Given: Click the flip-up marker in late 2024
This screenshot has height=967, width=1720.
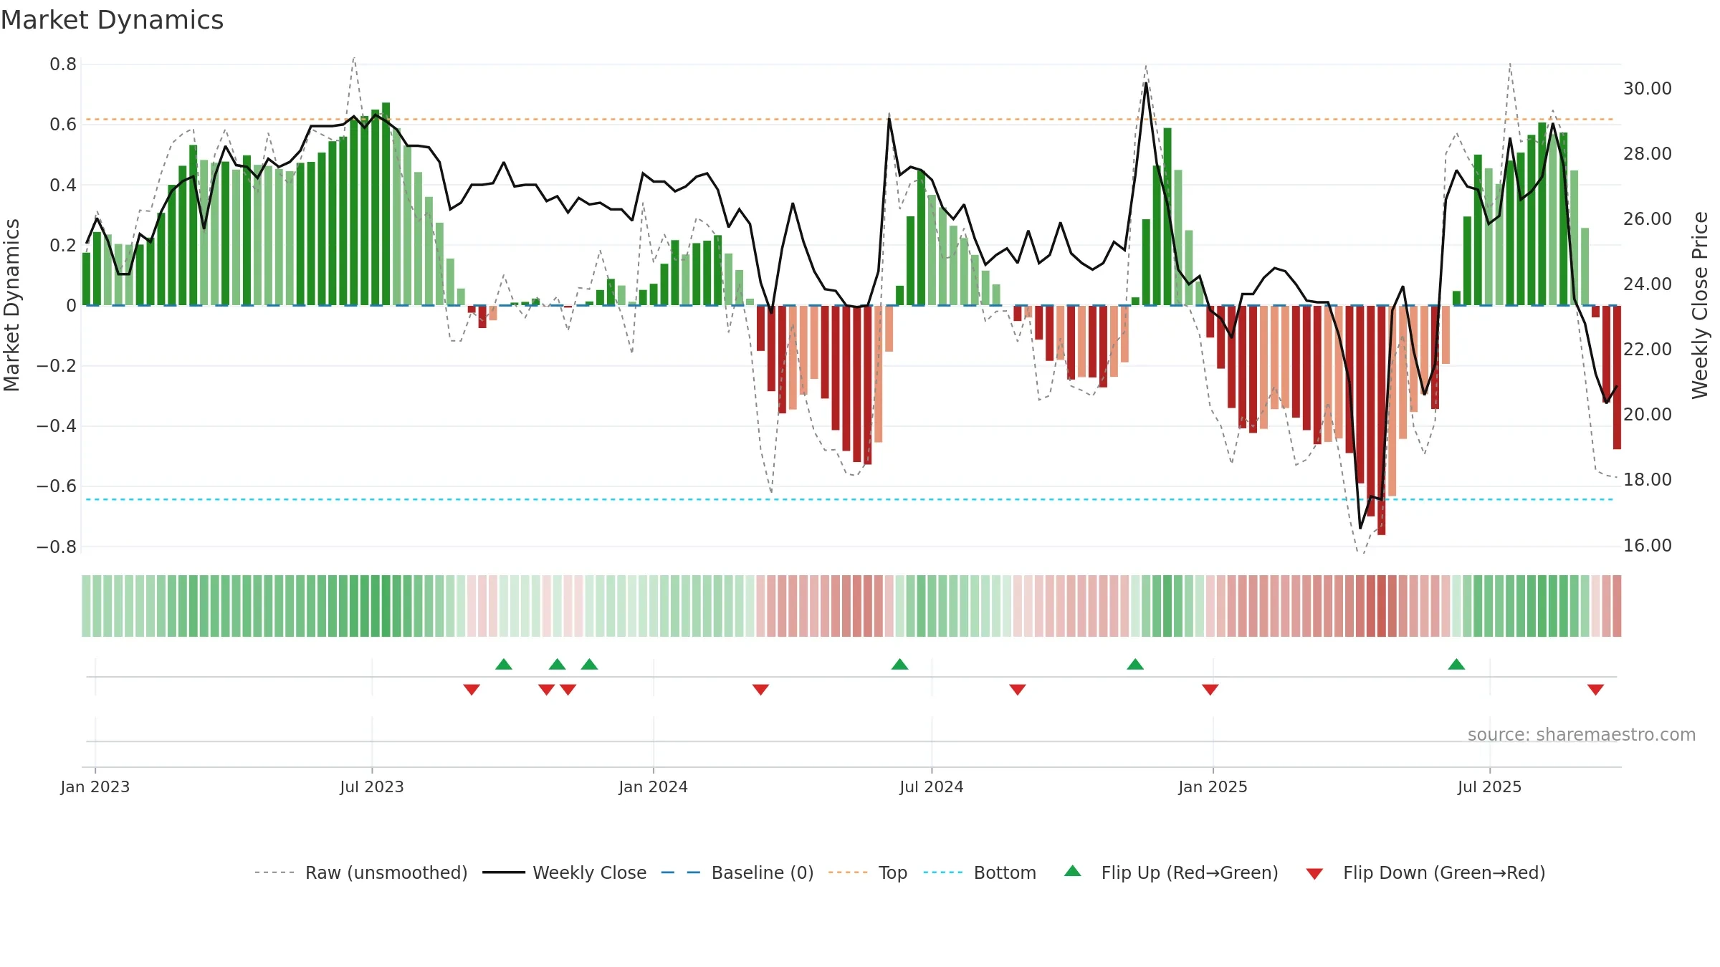Looking at the screenshot, I should pyautogui.click(x=1135, y=664).
